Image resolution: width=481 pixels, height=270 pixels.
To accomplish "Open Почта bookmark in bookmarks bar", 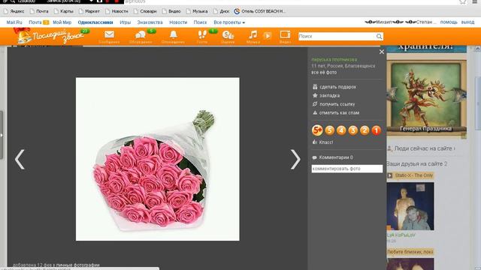I will (39, 11).
